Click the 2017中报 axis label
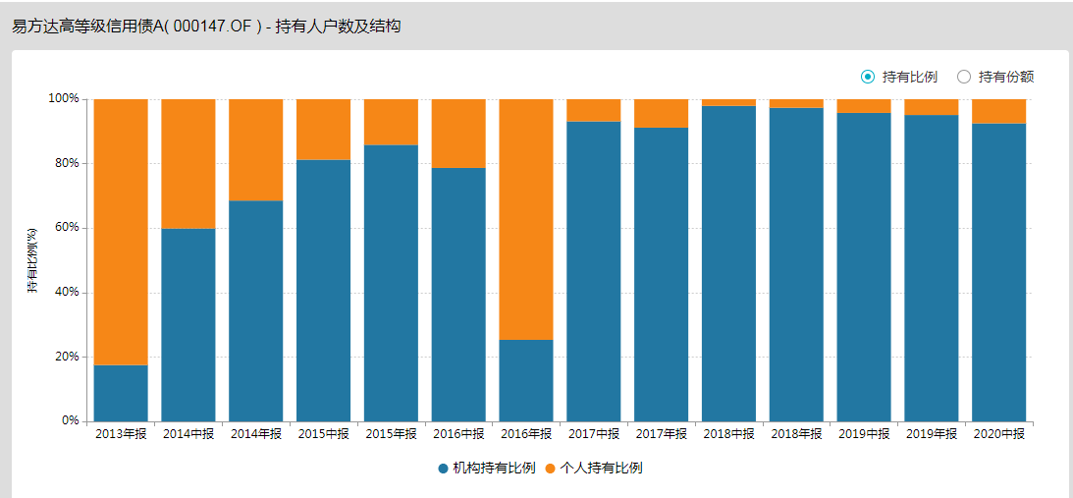Viewport: 1073px width, 498px height. [594, 434]
